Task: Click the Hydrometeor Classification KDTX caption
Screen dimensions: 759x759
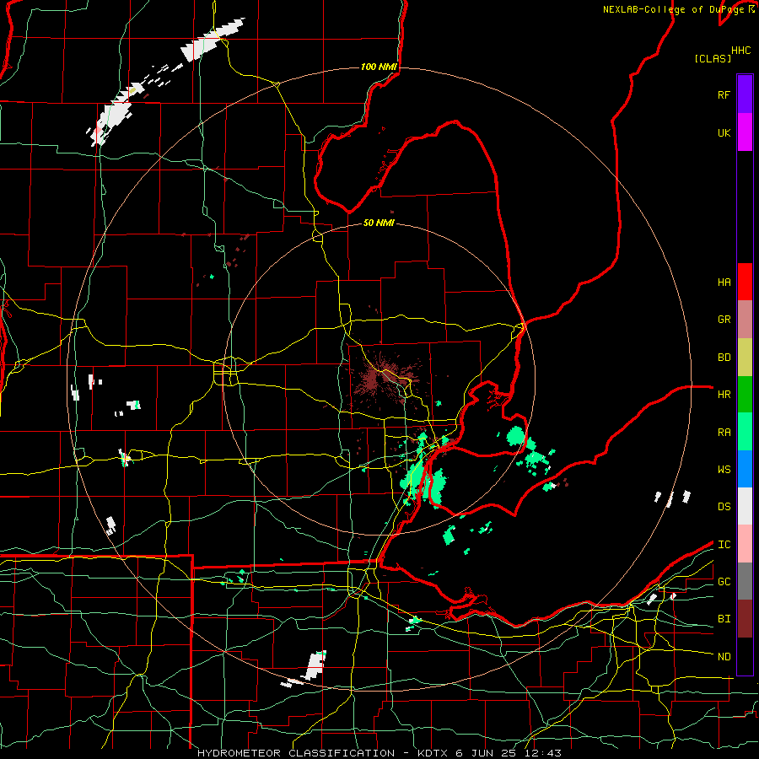Action: [x=379, y=753]
